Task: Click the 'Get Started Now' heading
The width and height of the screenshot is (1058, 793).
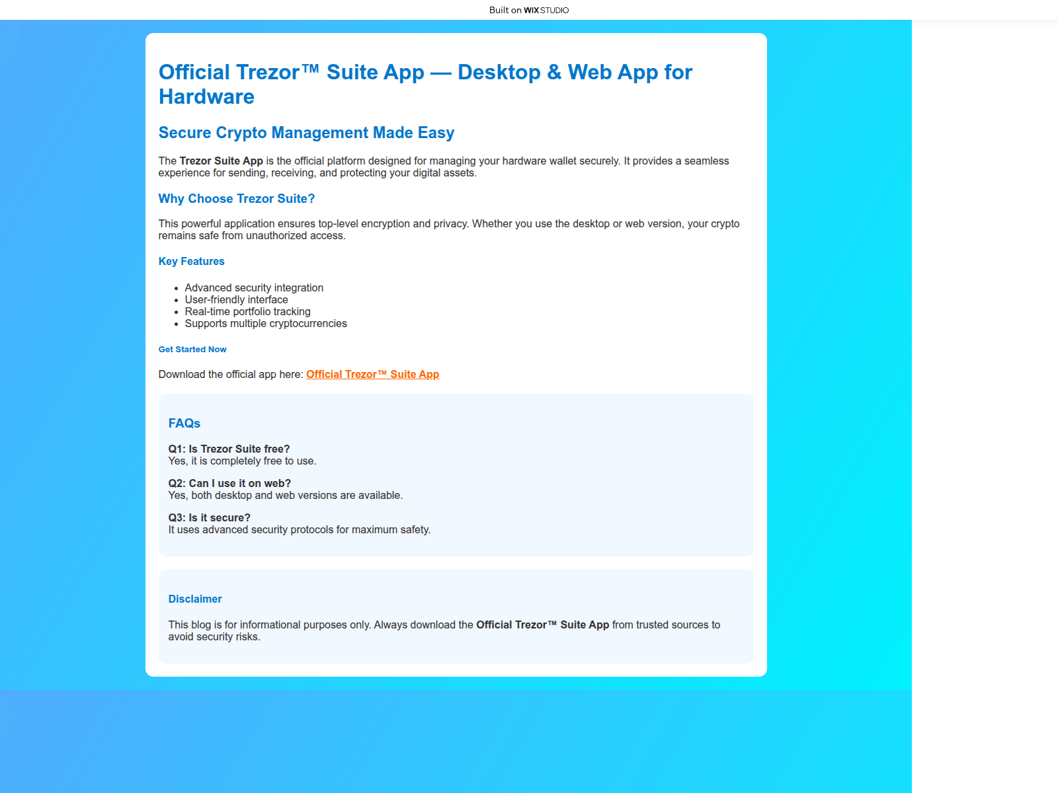Action: (192, 350)
